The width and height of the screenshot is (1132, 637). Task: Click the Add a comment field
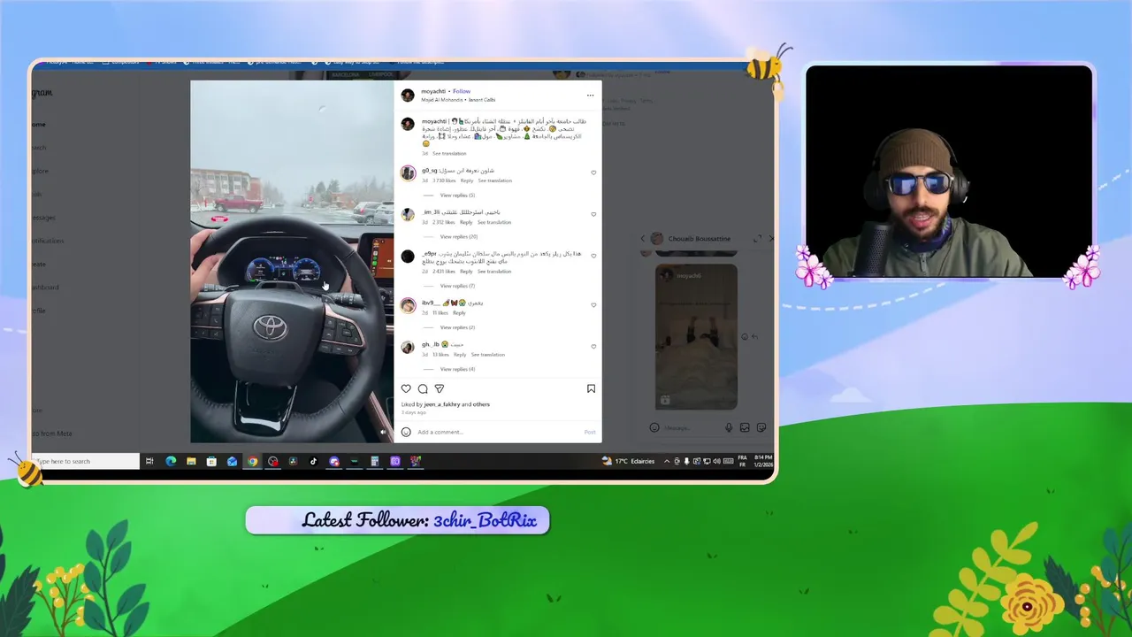[x=500, y=432]
